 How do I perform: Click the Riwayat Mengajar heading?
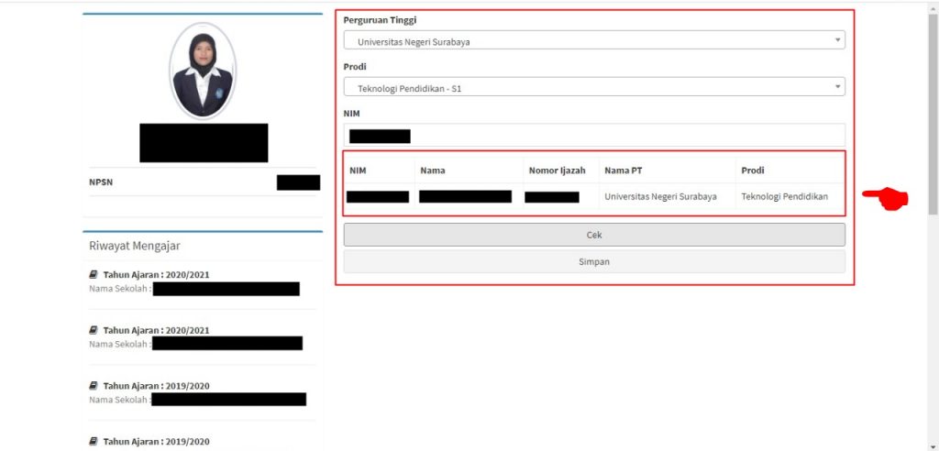135,246
